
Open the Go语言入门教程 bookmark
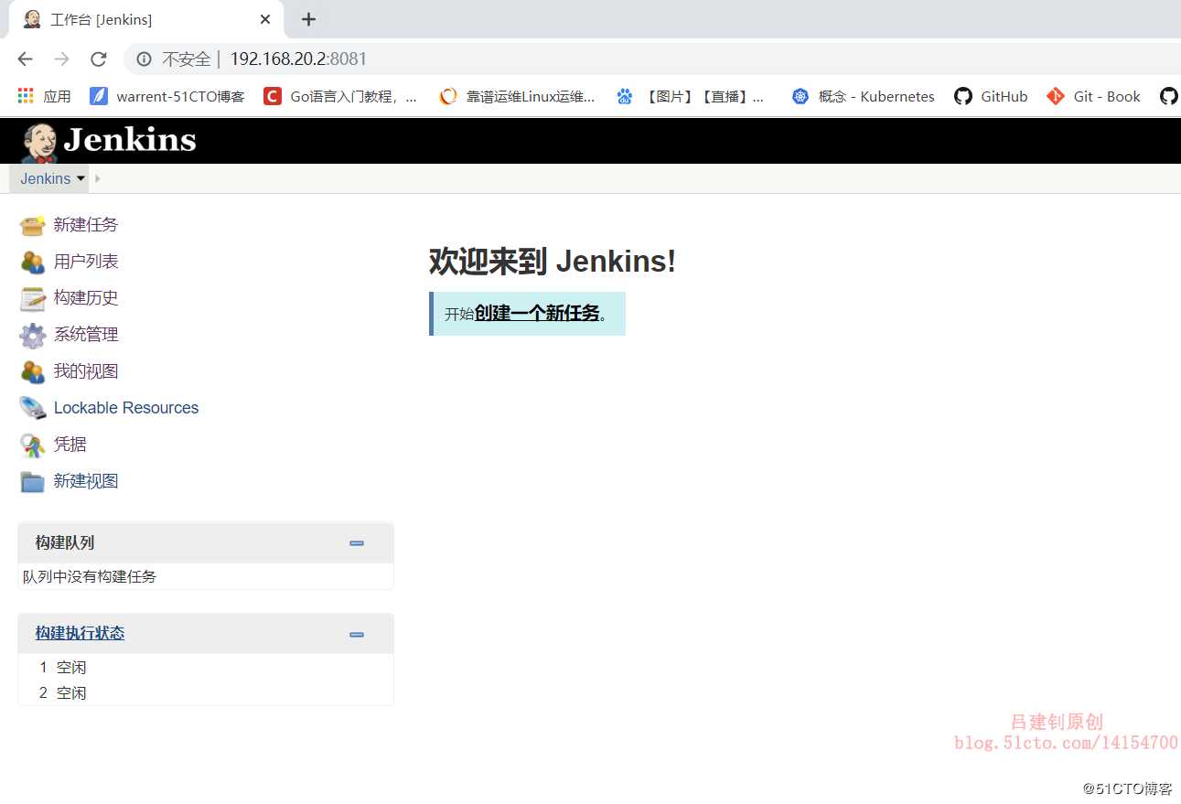point(340,96)
